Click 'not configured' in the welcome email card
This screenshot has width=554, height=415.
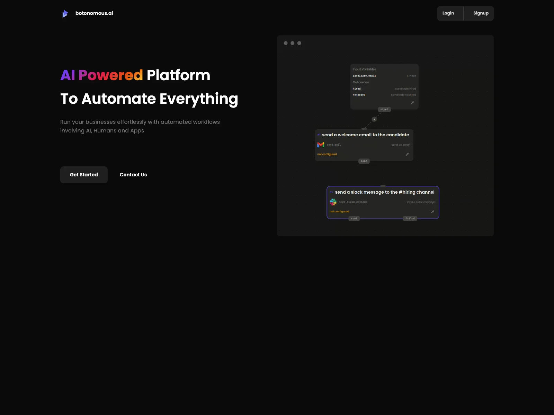[x=327, y=154]
